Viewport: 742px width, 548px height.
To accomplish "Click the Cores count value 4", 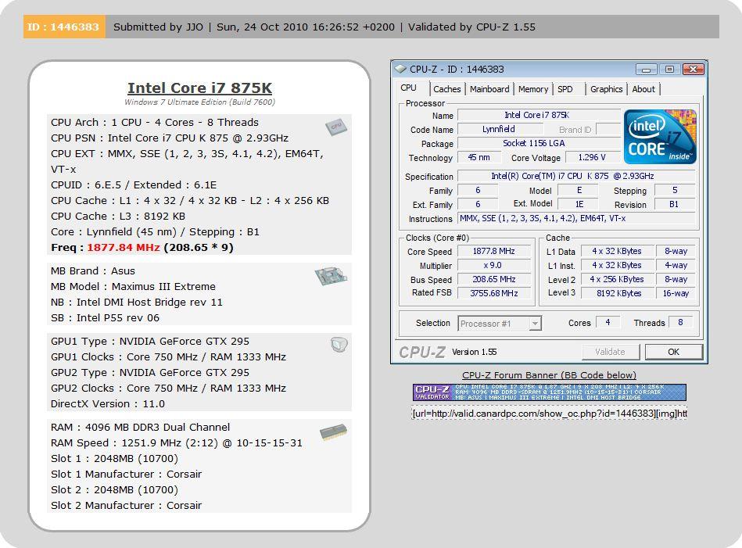I will click(608, 322).
